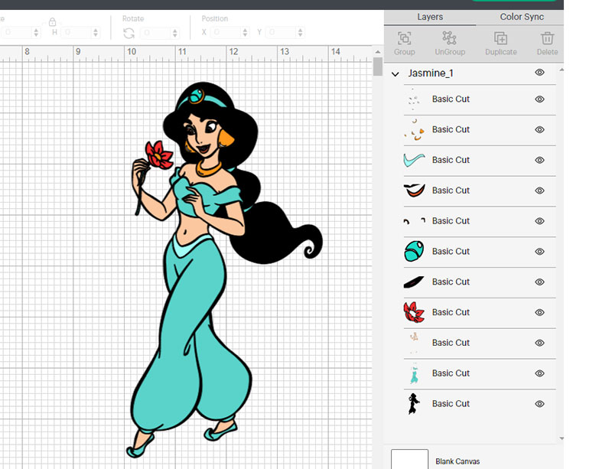Increase the height H value with up arrow

96,30
